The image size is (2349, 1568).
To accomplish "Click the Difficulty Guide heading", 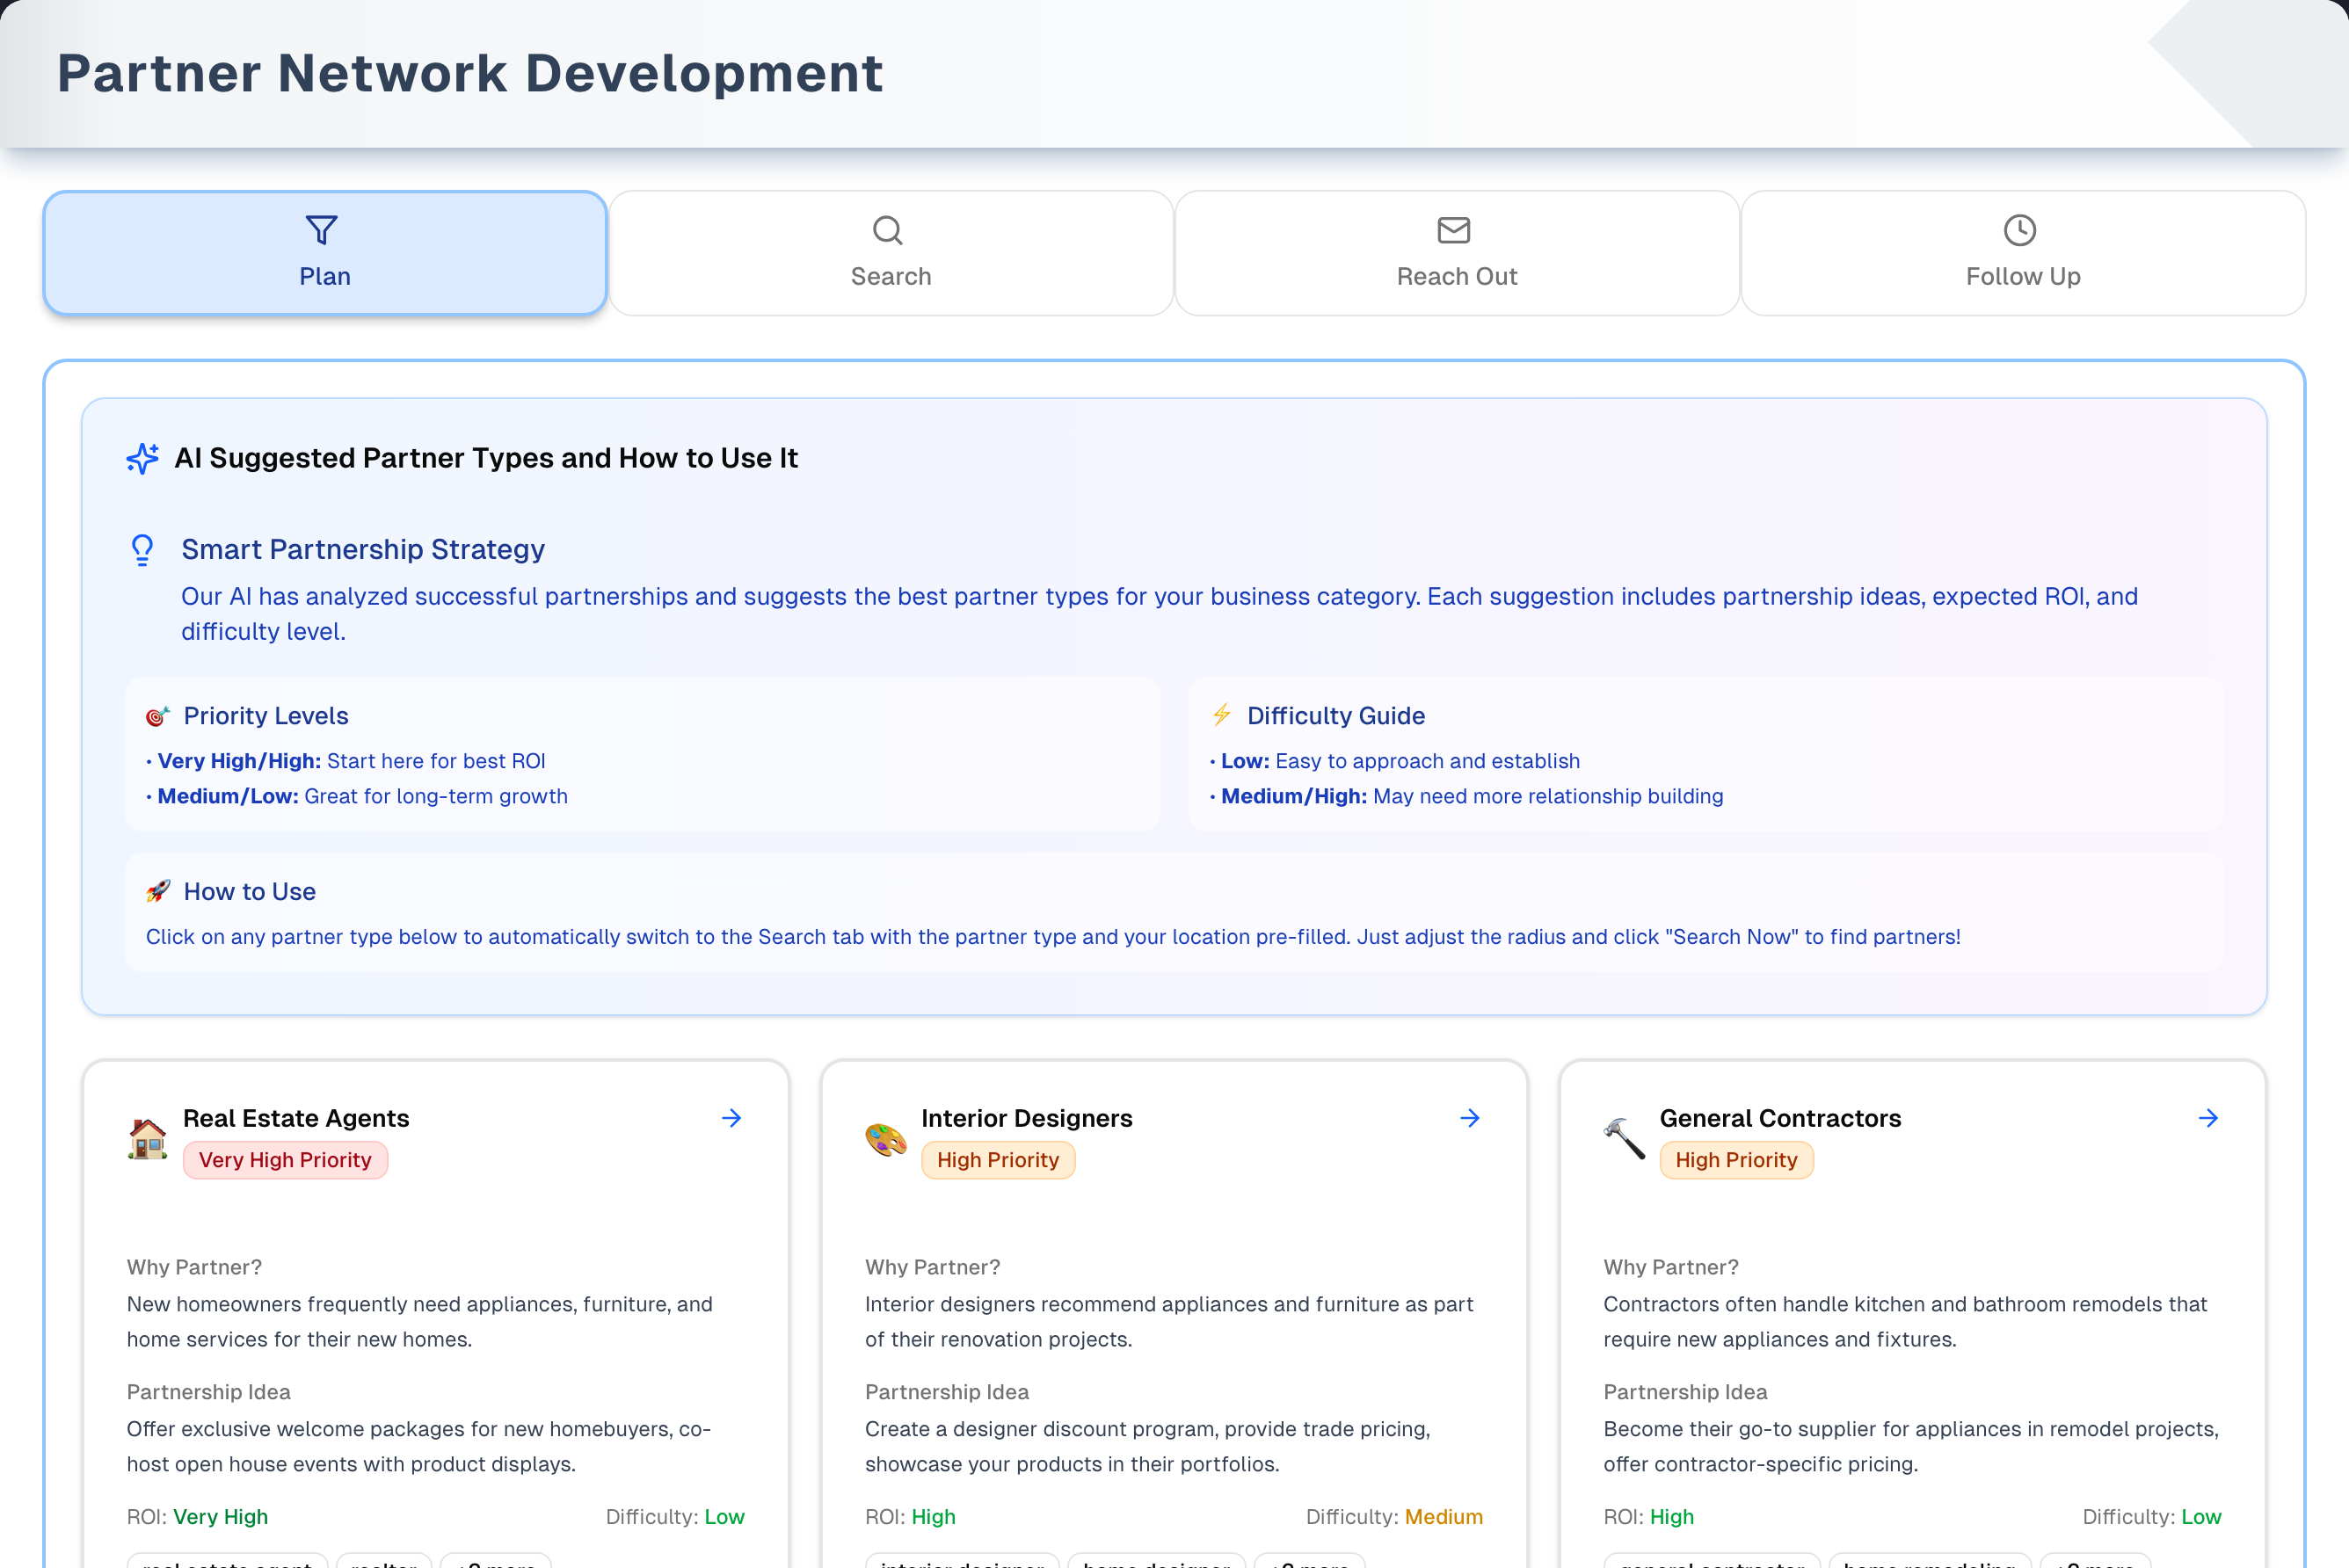I will [x=1336, y=716].
